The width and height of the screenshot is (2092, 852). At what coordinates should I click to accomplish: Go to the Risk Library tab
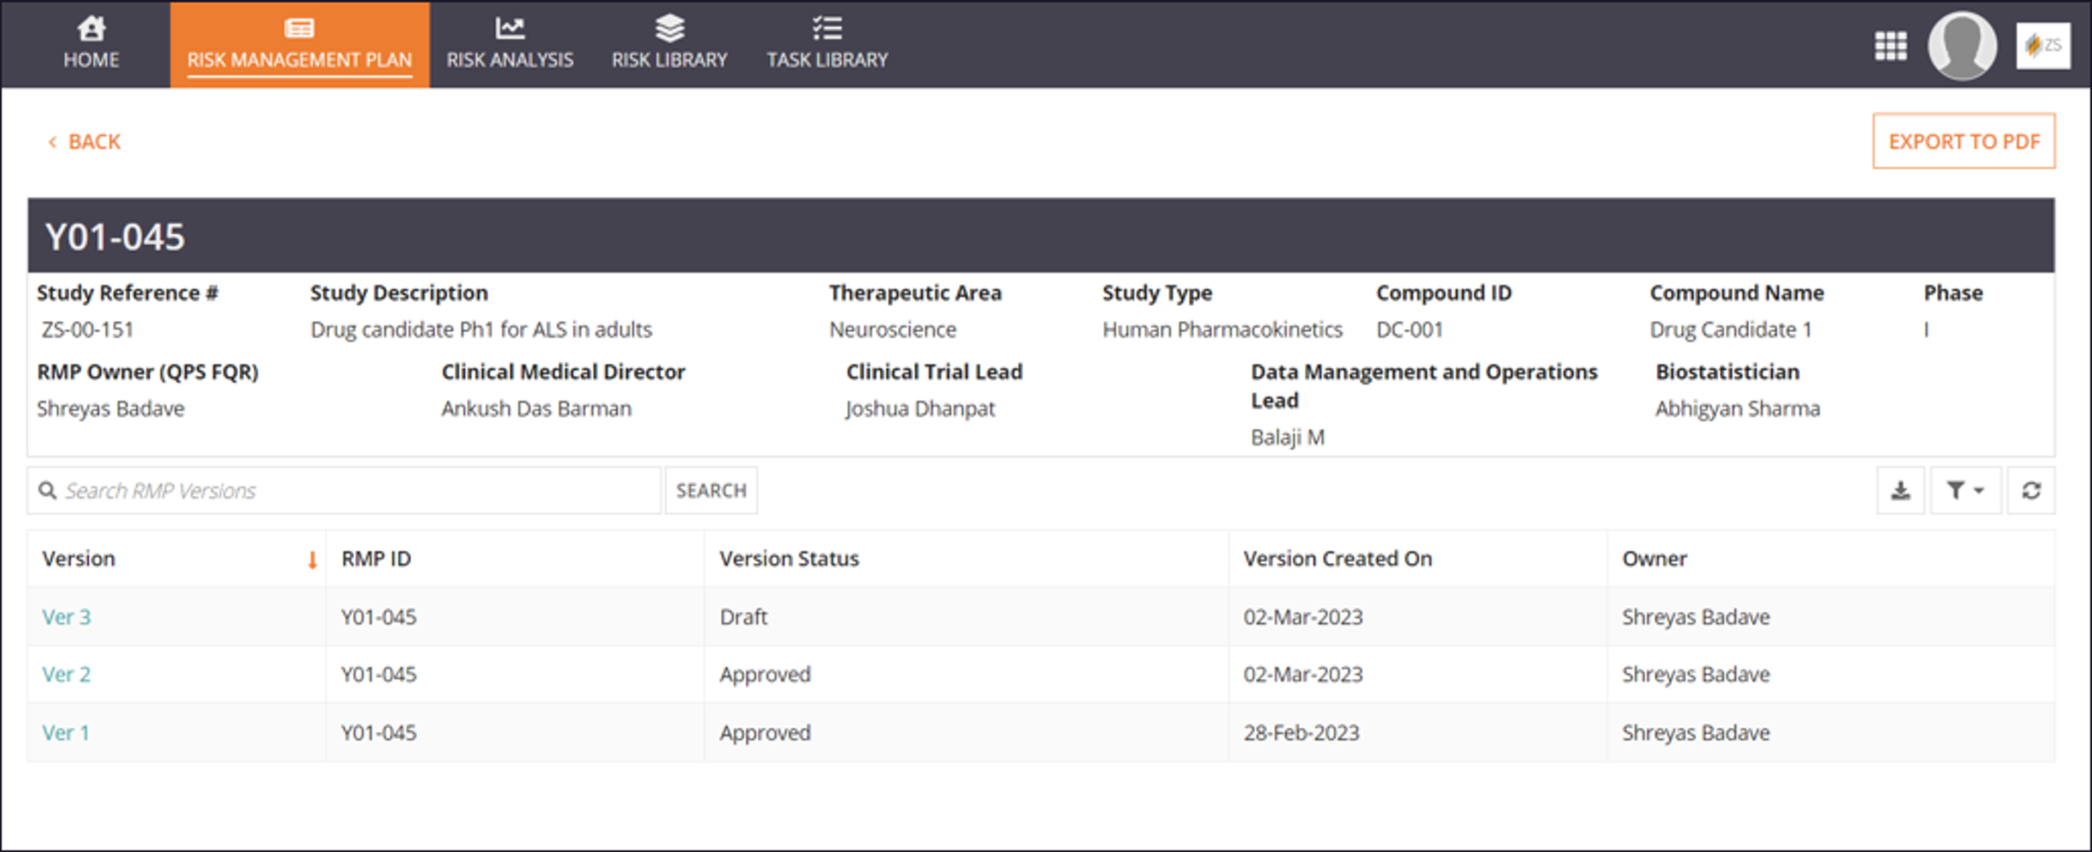click(669, 44)
